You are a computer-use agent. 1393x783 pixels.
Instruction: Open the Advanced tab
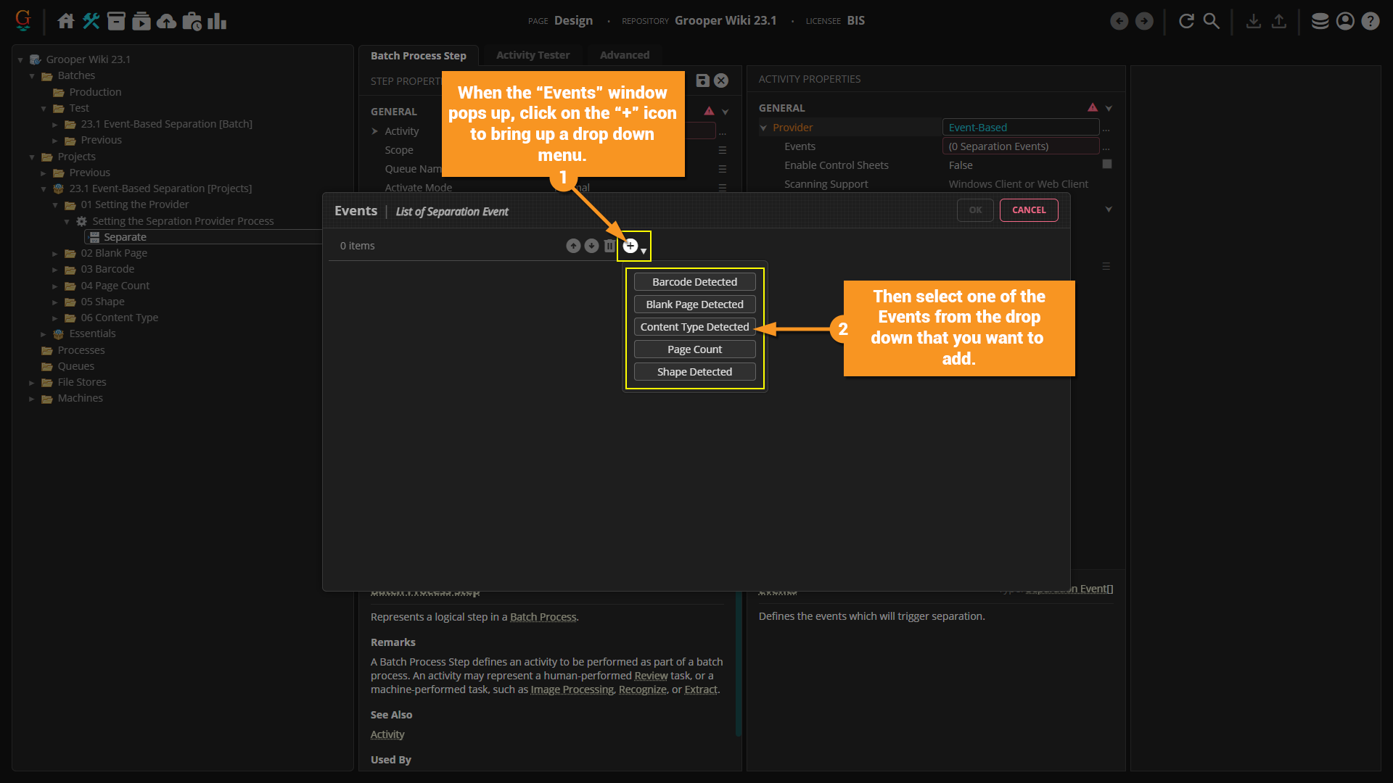(624, 55)
